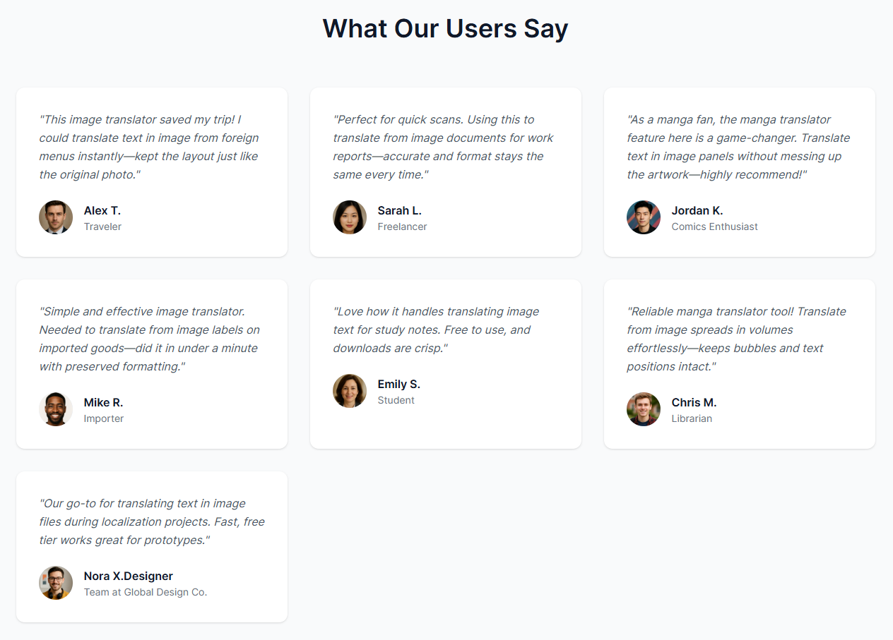Click the "Chris M." reviewer name
The height and width of the screenshot is (640, 893).
pos(694,402)
